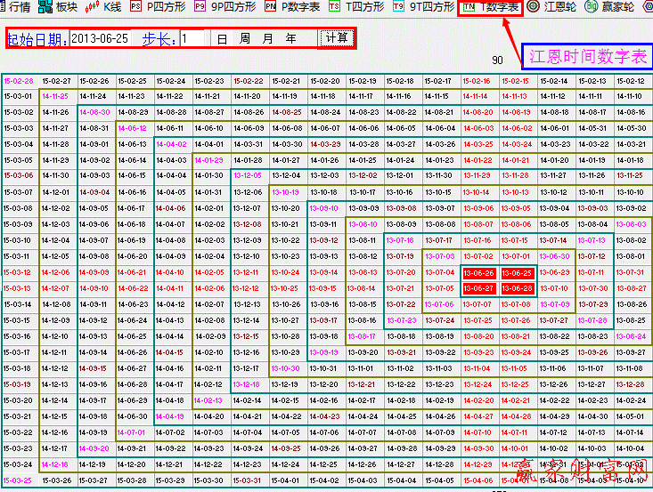Open the T四方形 time square tool
The width and height of the screenshot is (653, 492).
click(x=356, y=7)
